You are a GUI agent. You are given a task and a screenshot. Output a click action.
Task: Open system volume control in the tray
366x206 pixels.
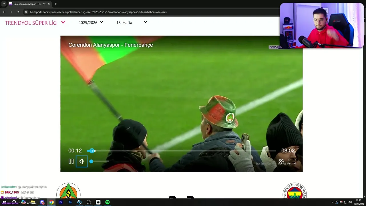tap(350, 202)
